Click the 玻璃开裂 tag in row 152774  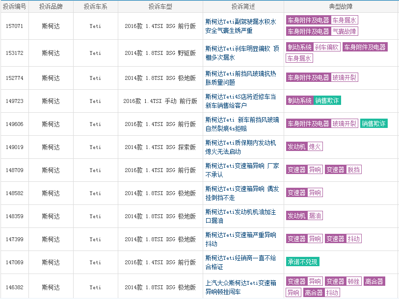point(345,77)
